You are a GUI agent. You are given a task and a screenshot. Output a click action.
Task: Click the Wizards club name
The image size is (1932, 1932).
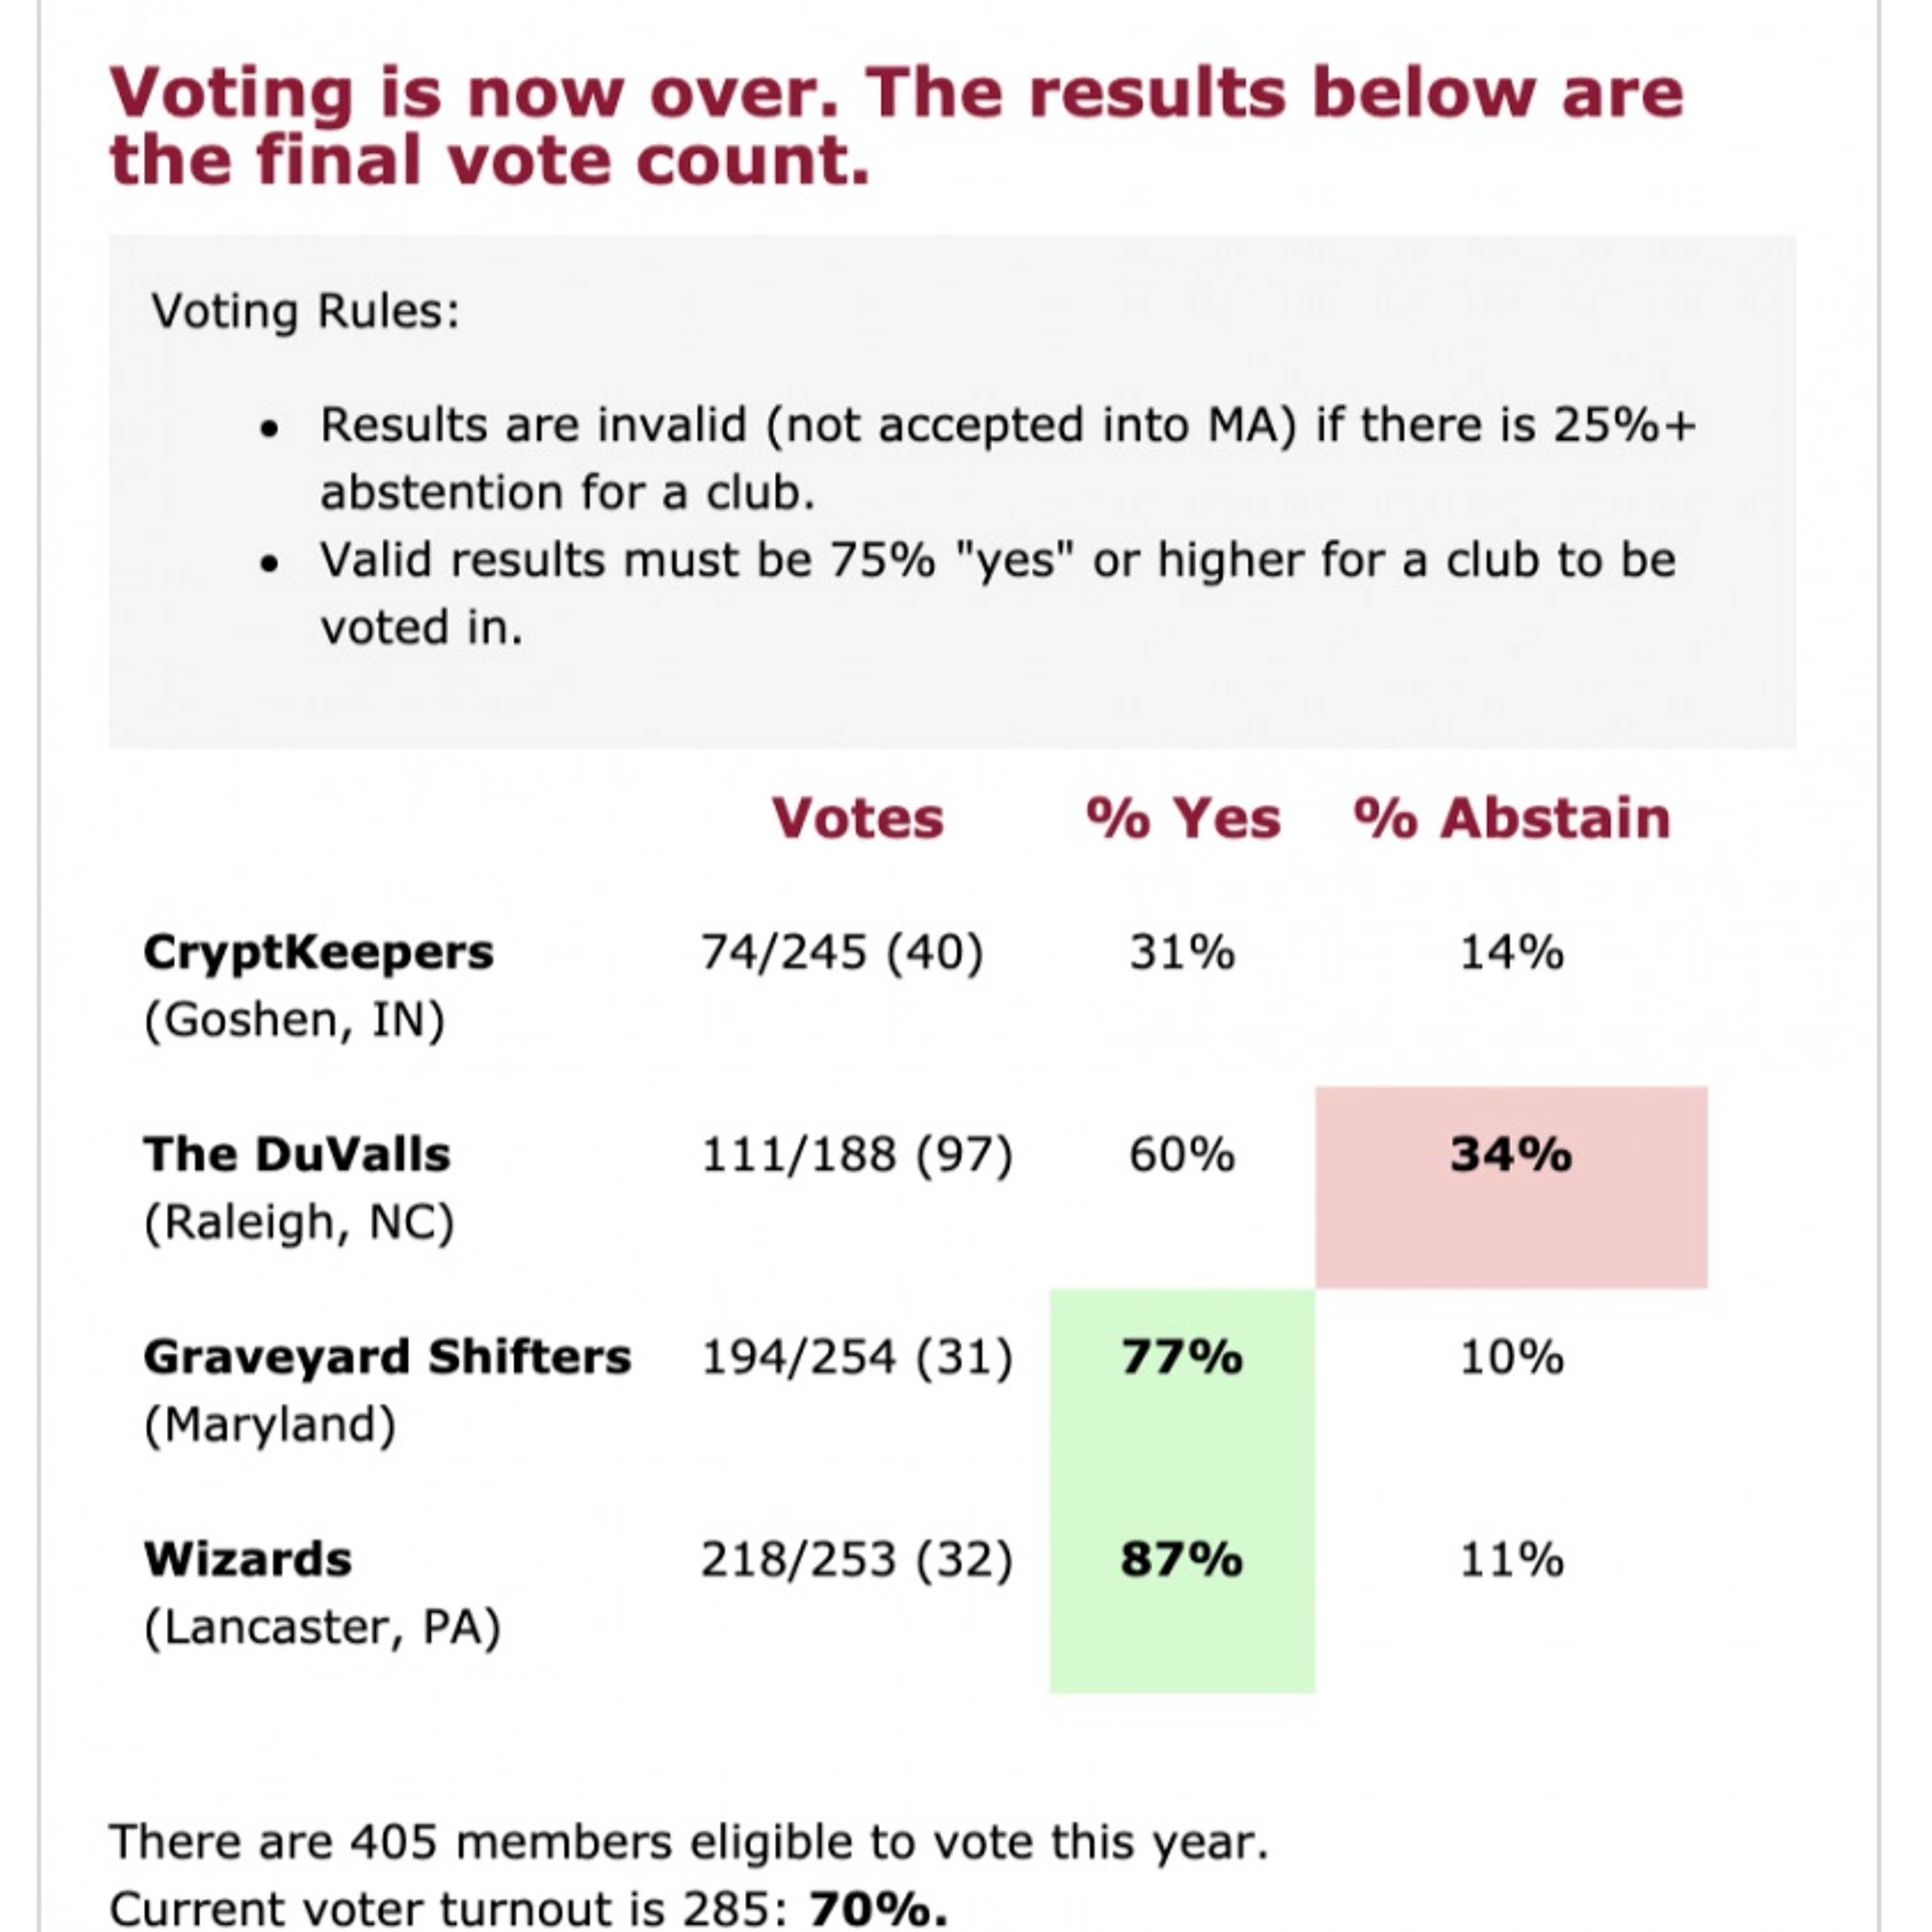click(248, 1559)
